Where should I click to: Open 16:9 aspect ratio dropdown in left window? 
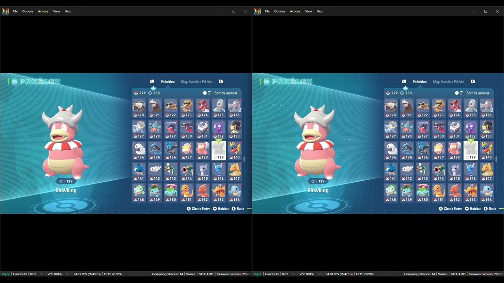(x=36, y=274)
